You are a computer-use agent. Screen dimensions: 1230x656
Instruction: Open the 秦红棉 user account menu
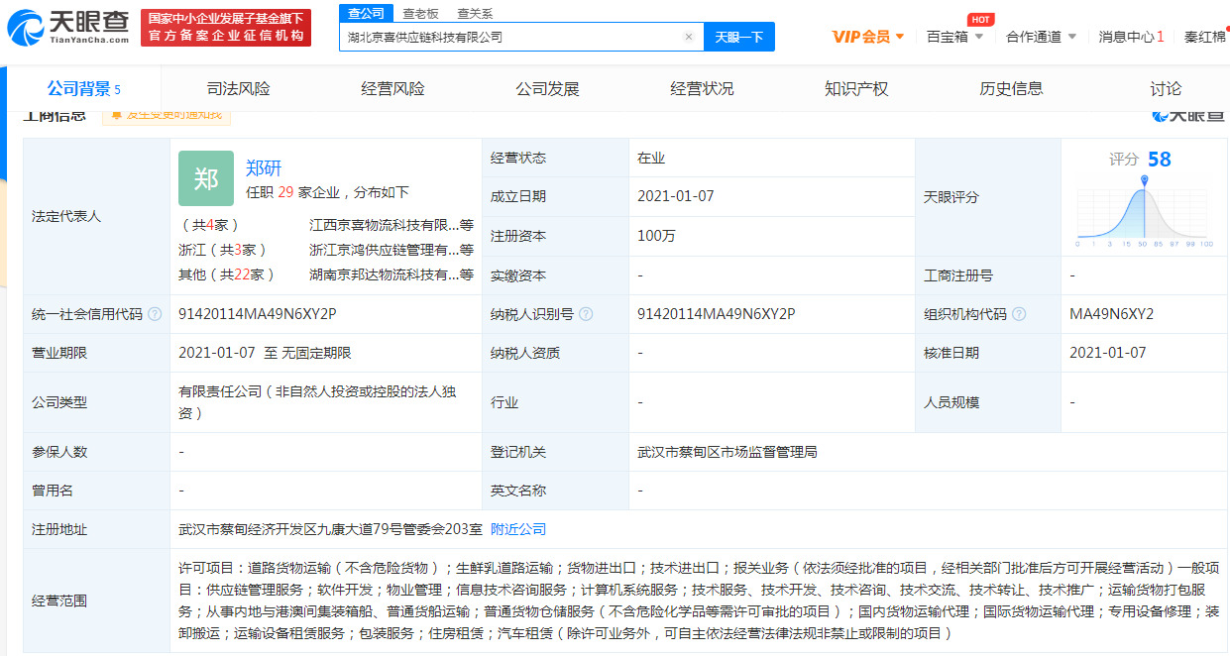tap(1204, 37)
